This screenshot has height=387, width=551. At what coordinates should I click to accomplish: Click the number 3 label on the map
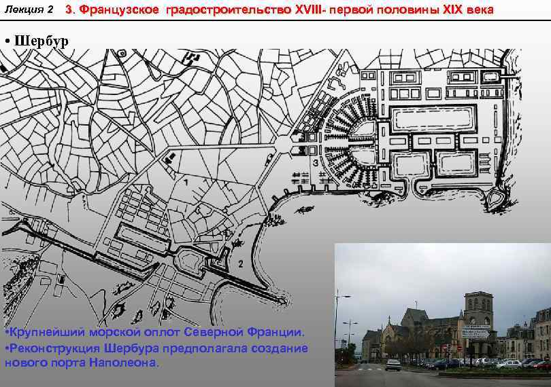pyautogui.click(x=316, y=163)
